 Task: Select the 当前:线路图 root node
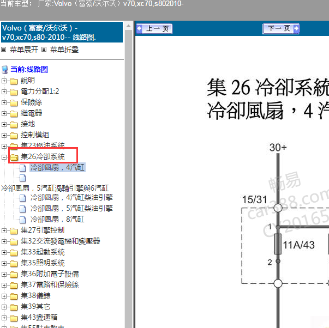[x=29, y=69]
